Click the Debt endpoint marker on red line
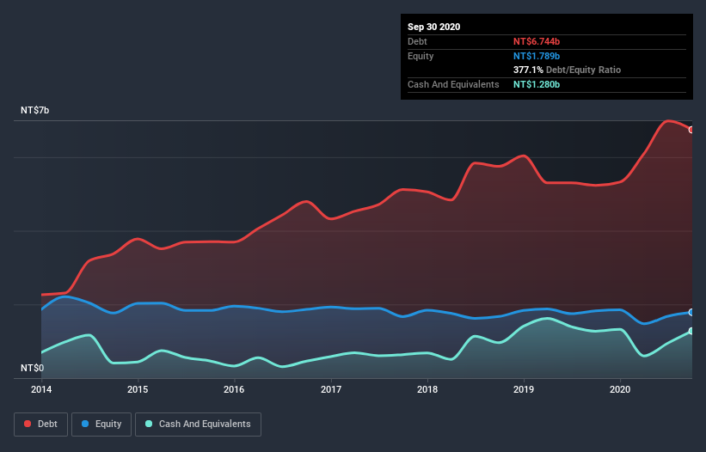Viewport: 706px width, 452px height. (691, 130)
